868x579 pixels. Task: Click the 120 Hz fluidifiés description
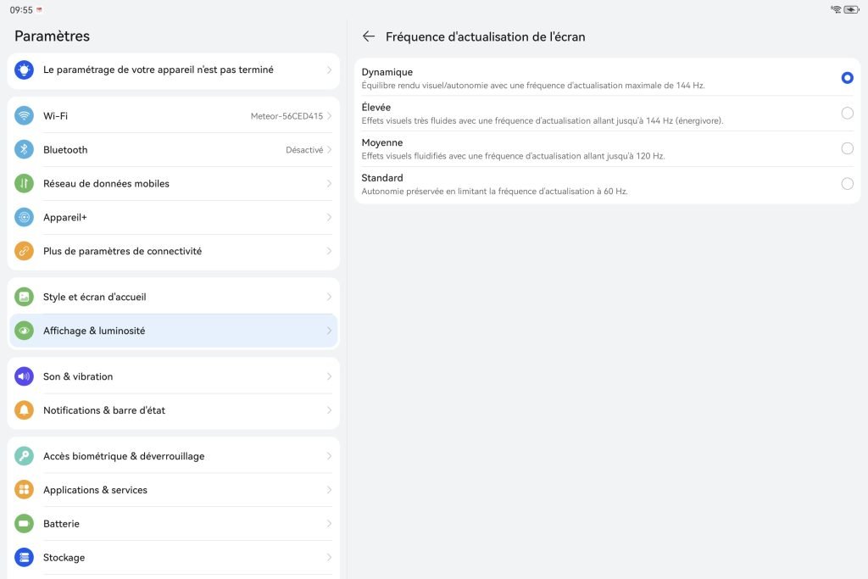[x=513, y=156]
